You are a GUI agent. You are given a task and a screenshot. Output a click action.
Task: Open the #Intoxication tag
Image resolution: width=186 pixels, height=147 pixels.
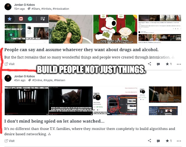click(x=61, y=9)
